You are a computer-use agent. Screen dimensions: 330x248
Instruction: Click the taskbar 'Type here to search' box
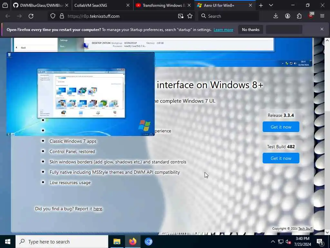(62, 242)
